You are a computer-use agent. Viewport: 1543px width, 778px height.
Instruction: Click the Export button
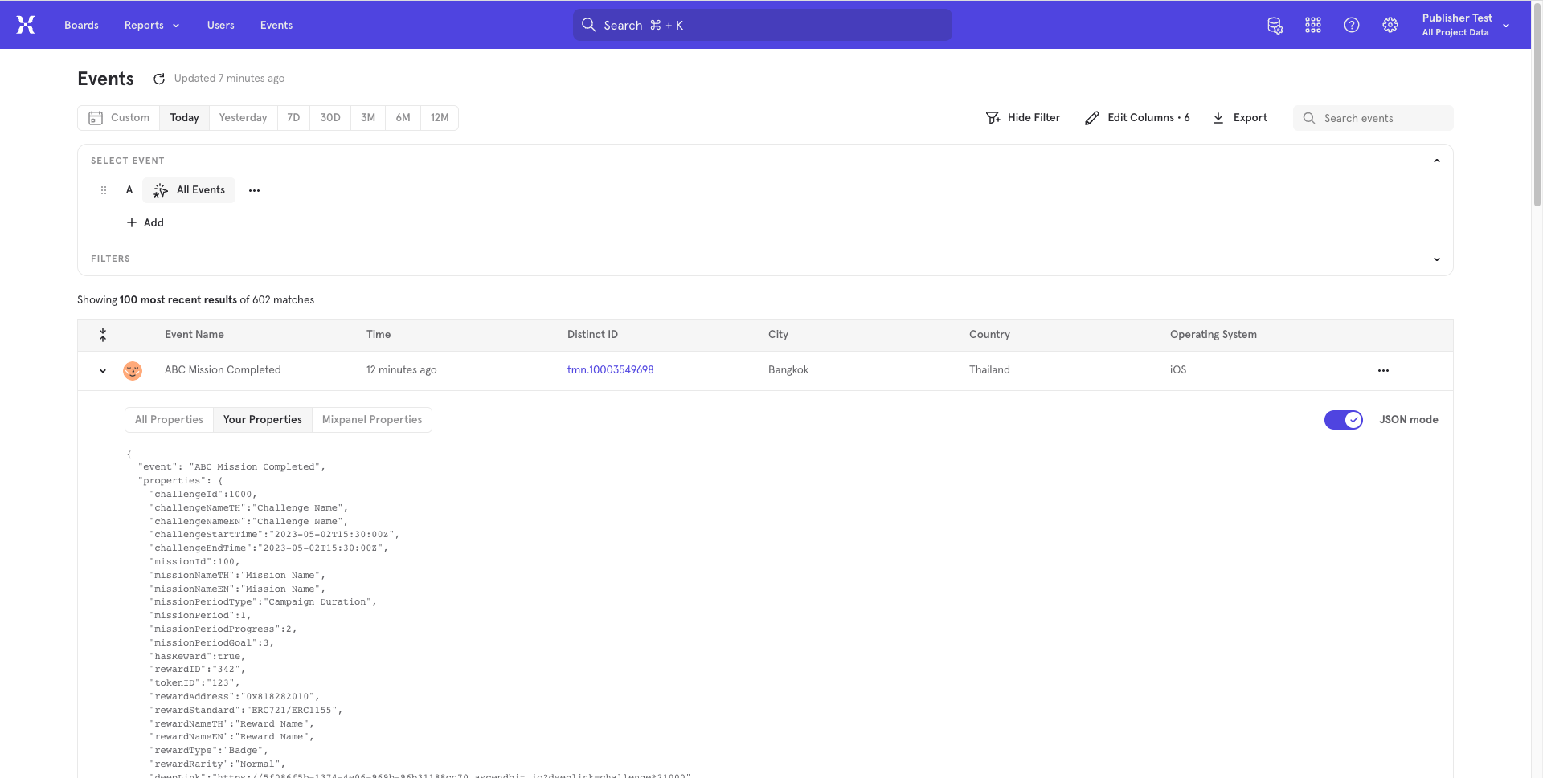click(1240, 118)
